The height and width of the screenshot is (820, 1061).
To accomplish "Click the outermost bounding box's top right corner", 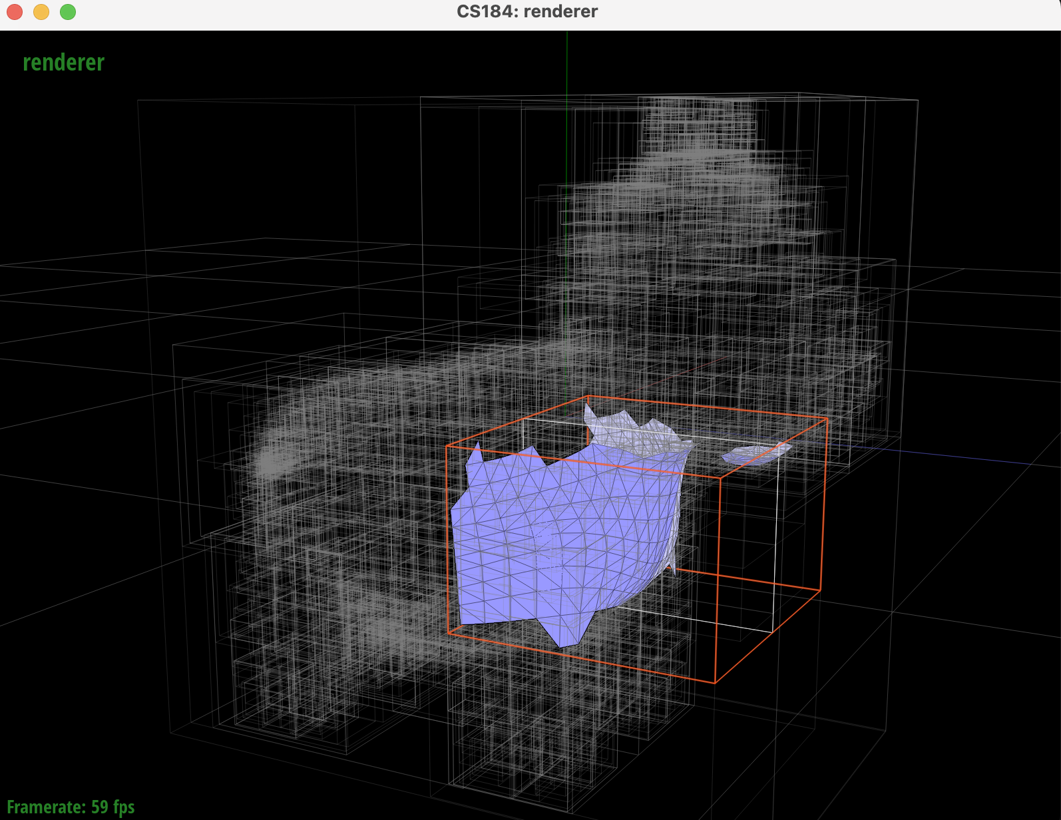I will pos(918,101).
